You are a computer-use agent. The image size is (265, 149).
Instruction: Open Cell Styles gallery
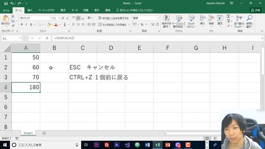point(191,22)
